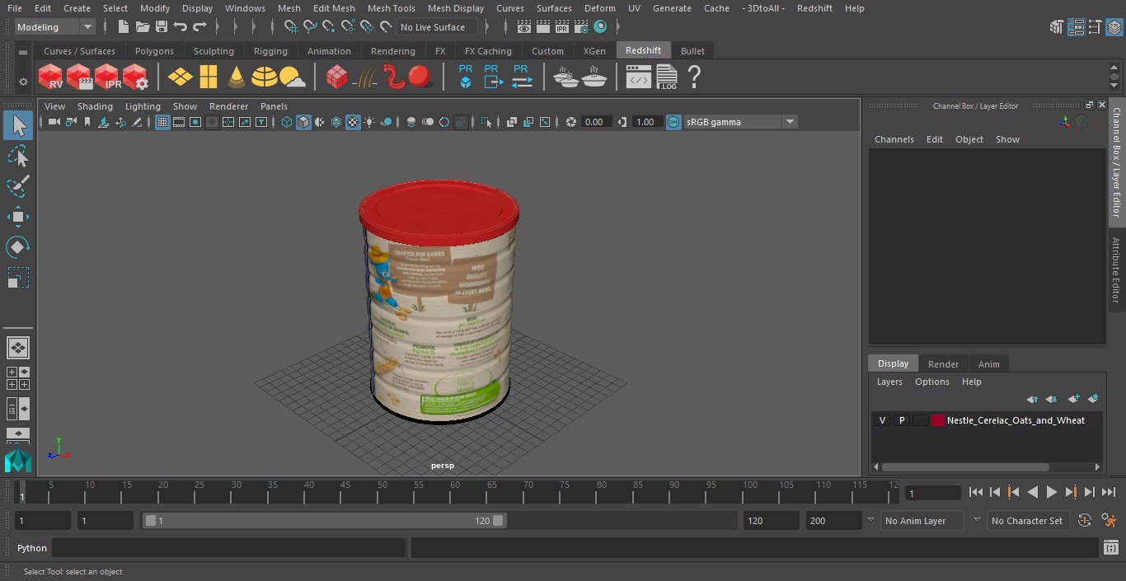Click the time range slider bar
The image size is (1126, 581).
point(324,521)
